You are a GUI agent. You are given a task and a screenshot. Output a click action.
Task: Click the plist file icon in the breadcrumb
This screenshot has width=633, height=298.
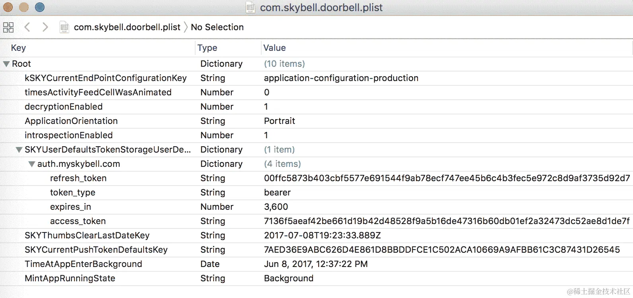[x=64, y=27]
